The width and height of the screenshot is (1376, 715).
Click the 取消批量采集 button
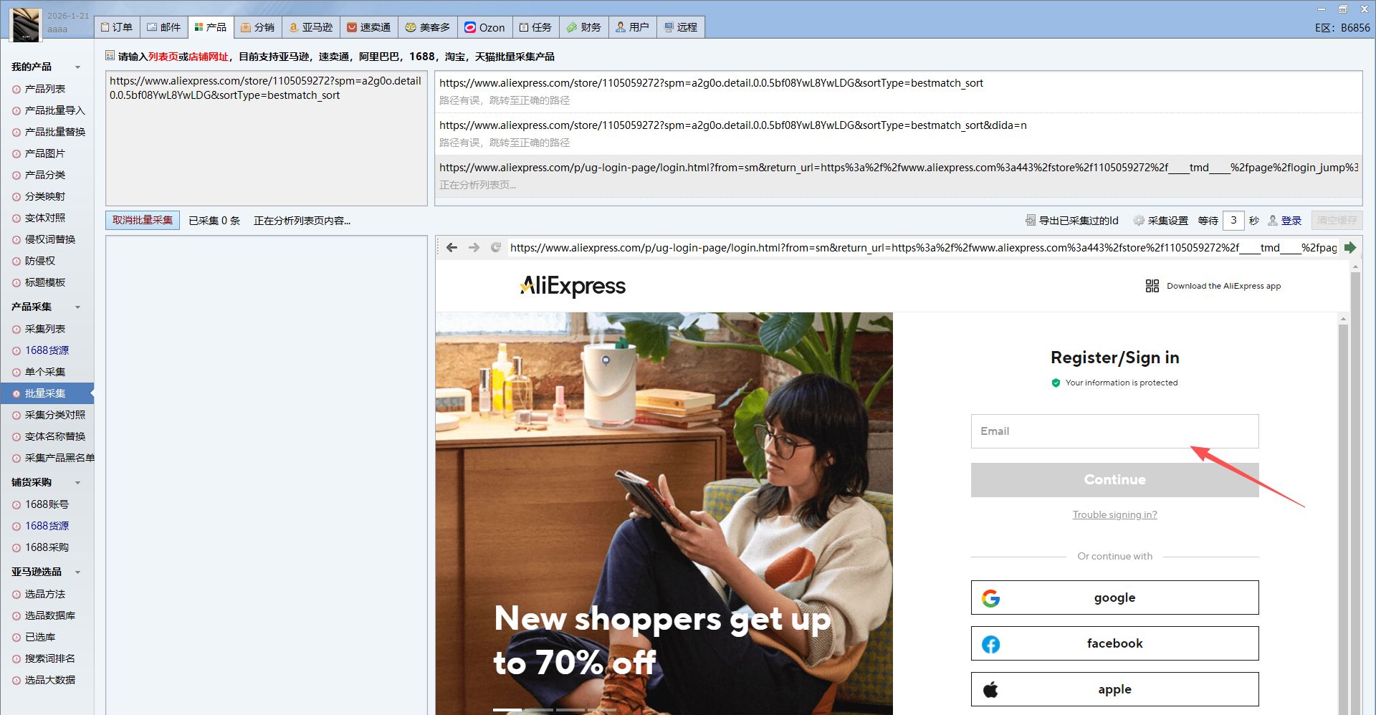(x=143, y=221)
